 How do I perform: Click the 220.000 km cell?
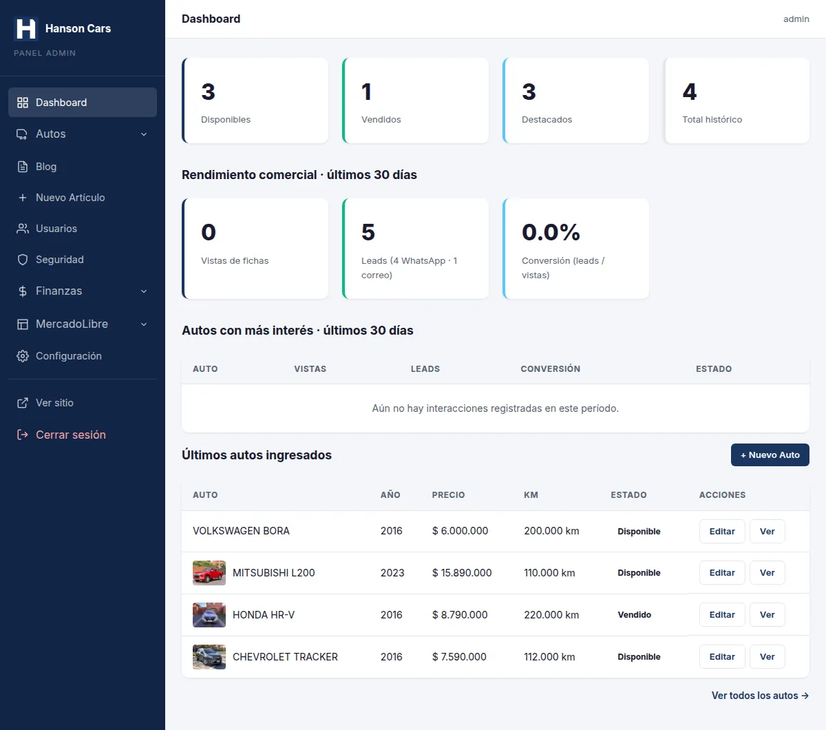coord(551,615)
